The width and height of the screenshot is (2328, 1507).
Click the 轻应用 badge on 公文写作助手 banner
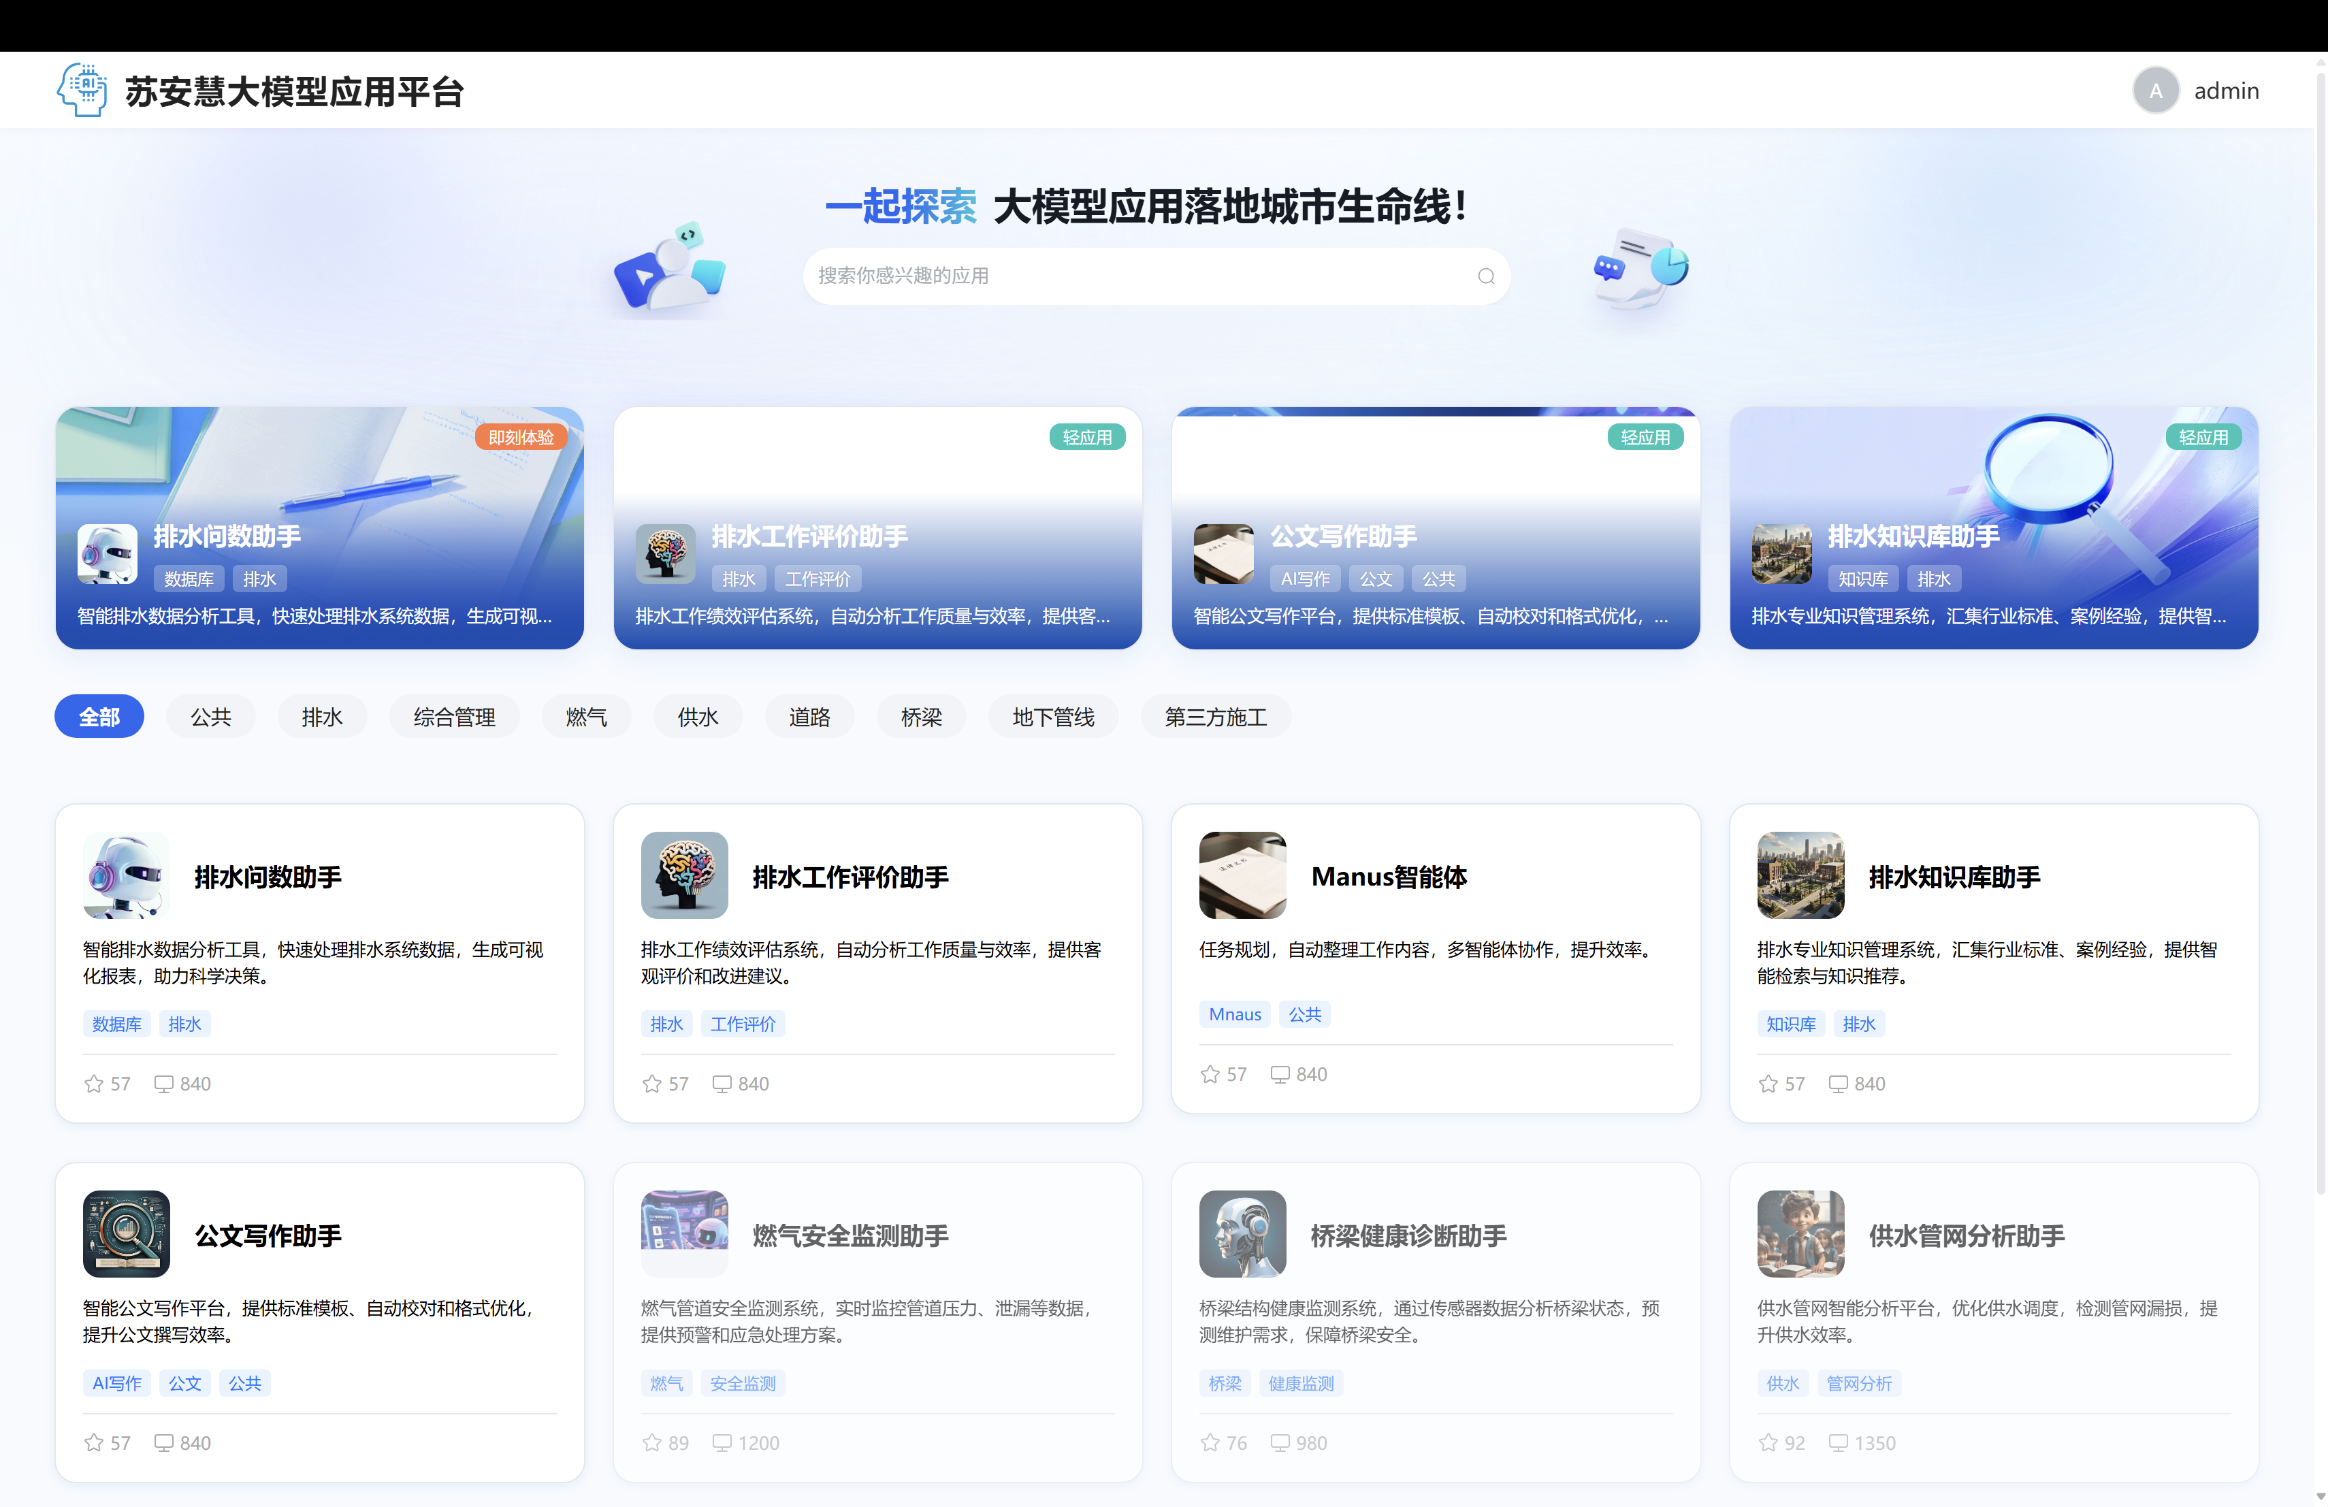pos(1646,437)
